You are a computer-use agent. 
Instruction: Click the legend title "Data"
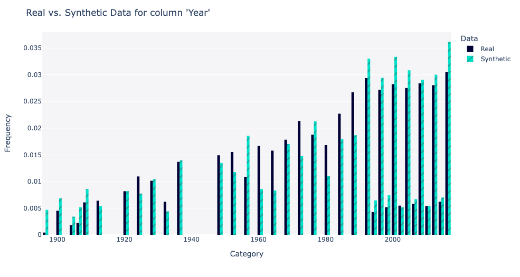pos(469,38)
